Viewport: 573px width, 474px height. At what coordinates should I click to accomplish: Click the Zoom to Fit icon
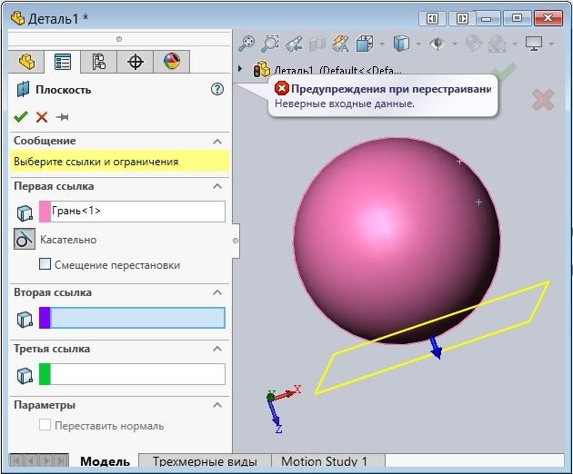pyautogui.click(x=246, y=44)
